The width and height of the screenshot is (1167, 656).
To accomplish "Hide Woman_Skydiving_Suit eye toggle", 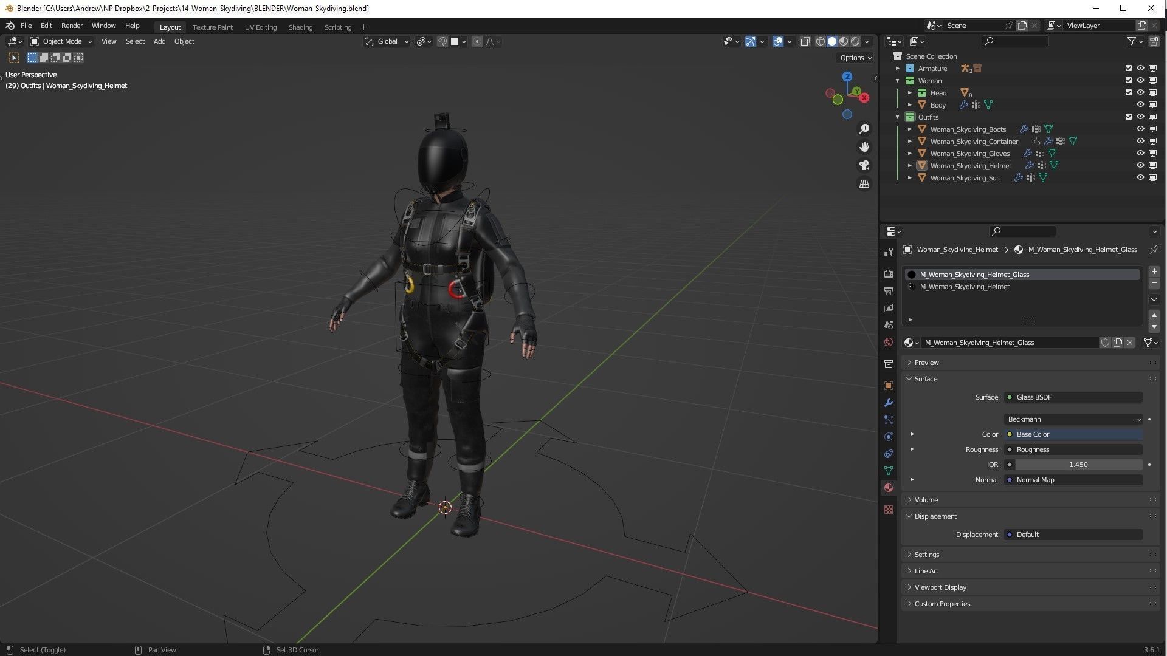I will coord(1141,178).
